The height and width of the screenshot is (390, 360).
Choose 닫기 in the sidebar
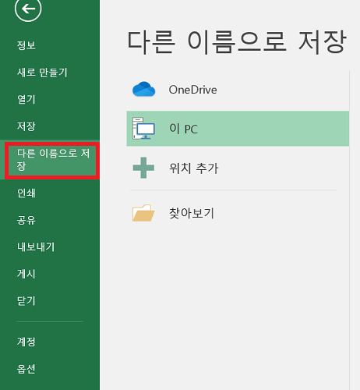tap(26, 301)
